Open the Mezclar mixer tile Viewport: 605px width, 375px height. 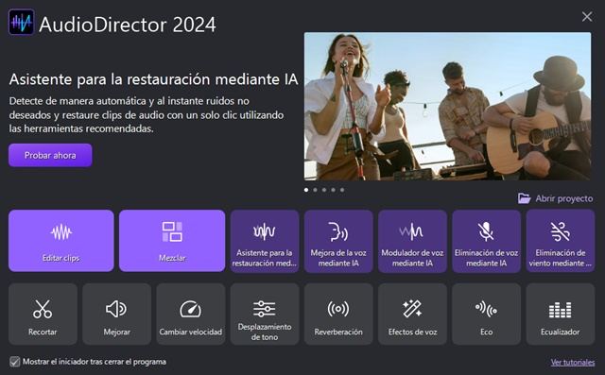pyautogui.click(x=172, y=241)
